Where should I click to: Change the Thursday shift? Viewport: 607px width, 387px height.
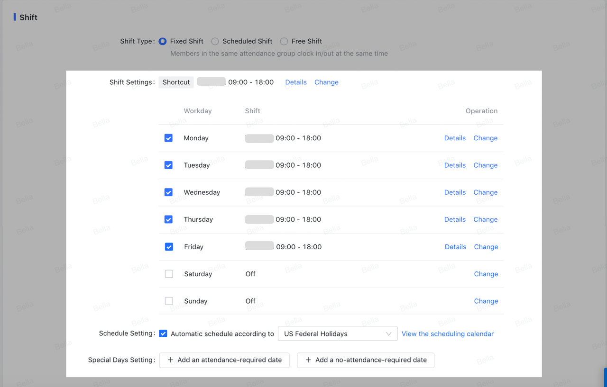pos(485,219)
